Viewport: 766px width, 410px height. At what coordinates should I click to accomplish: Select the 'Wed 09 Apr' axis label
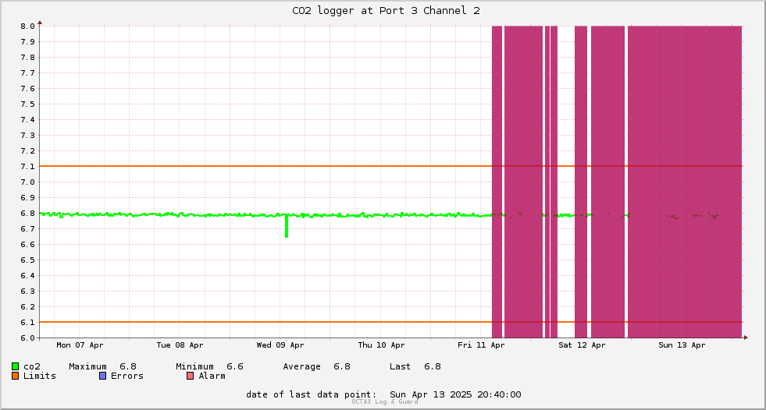[280, 345]
